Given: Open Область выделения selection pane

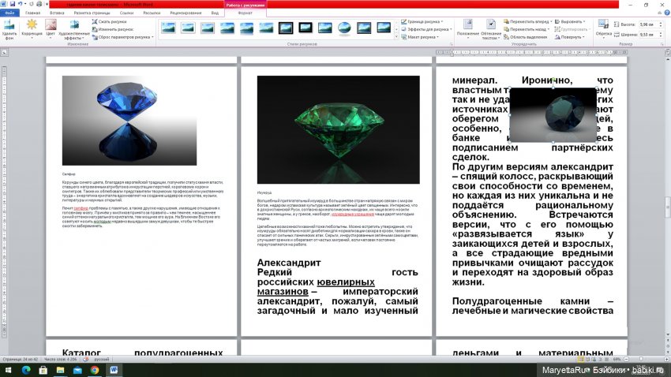Looking at the screenshot, I should pos(529,37).
